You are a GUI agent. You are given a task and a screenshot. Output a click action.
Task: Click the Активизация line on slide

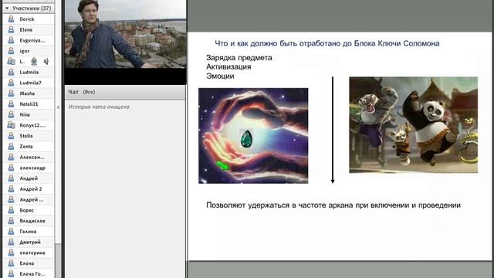pyautogui.click(x=228, y=67)
